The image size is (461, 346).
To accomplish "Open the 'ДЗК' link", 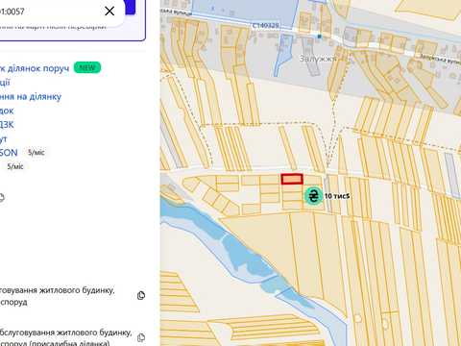I will (7, 125).
